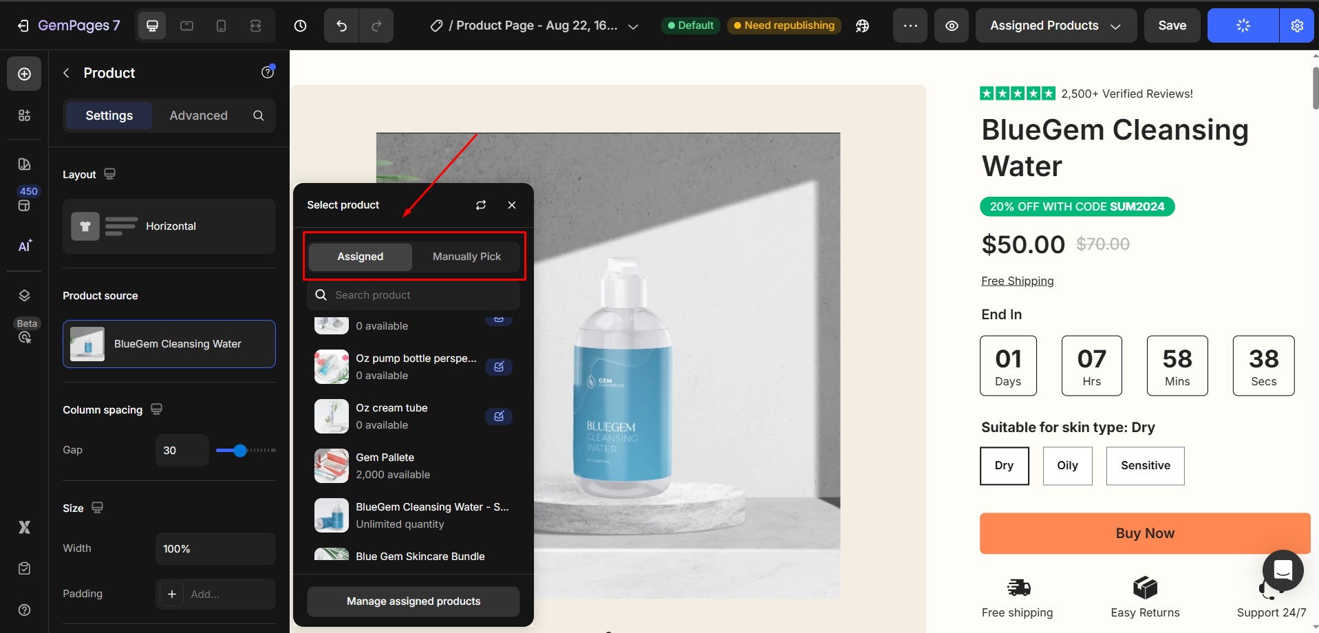Refresh the product list in Select product dialog
Viewport: 1319px width, 633px height.
point(480,204)
